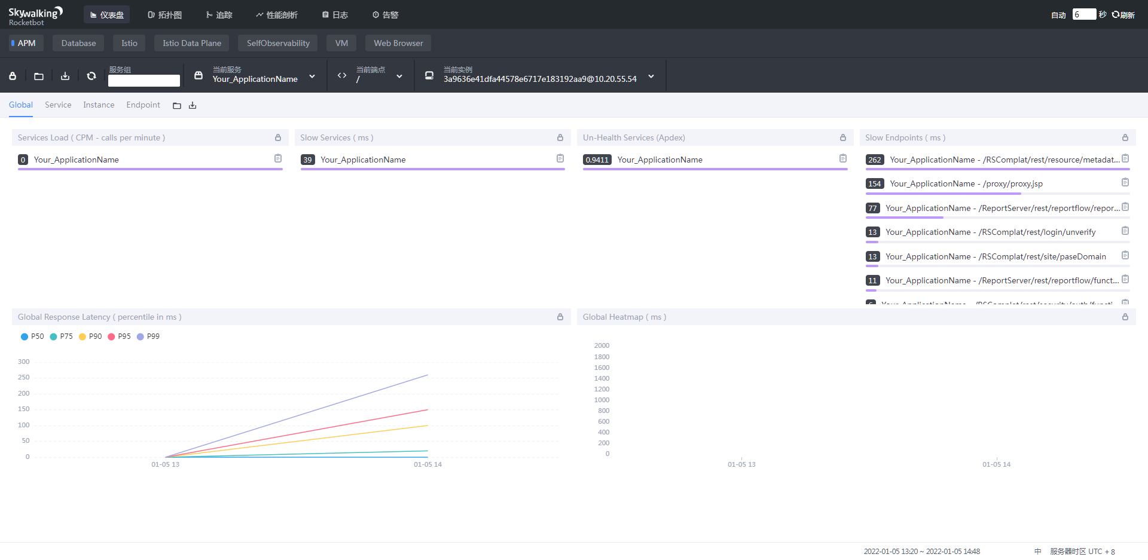Copy the /RSComplat/rest/login/unverify endpoint name
The width and height of the screenshot is (1148, 560).
[x=1125, y=231]
